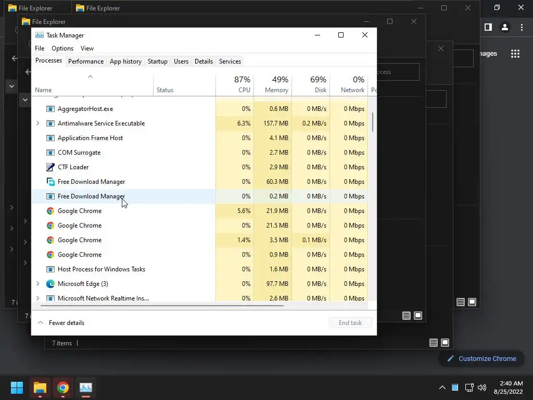Open File Explorer from the taskbar

click(x=40, y=387)
